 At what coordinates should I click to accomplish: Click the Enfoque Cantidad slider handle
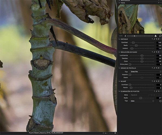click(x=133, y=42)
